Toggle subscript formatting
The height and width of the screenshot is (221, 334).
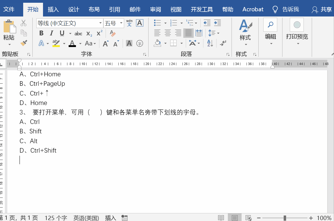pyautogui.click(x=88, y=34)
